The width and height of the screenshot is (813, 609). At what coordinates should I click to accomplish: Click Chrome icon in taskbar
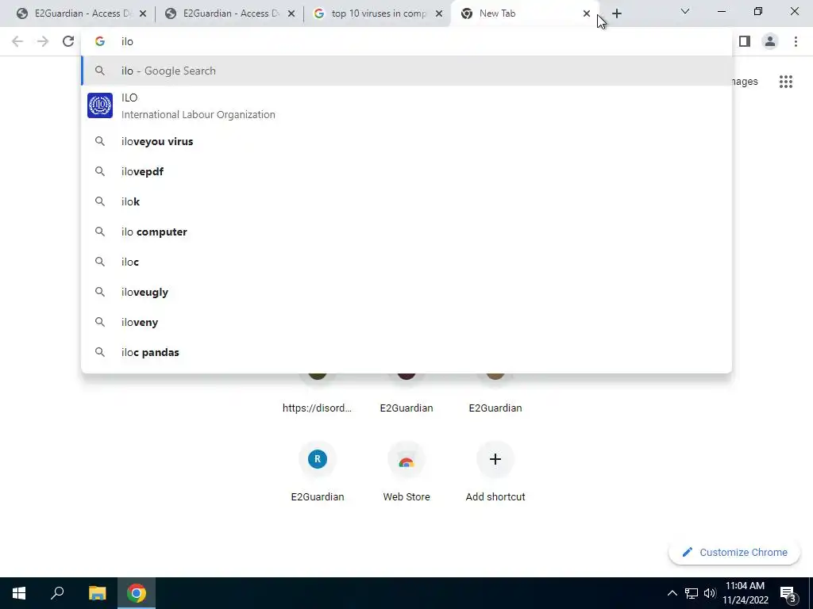137,593
